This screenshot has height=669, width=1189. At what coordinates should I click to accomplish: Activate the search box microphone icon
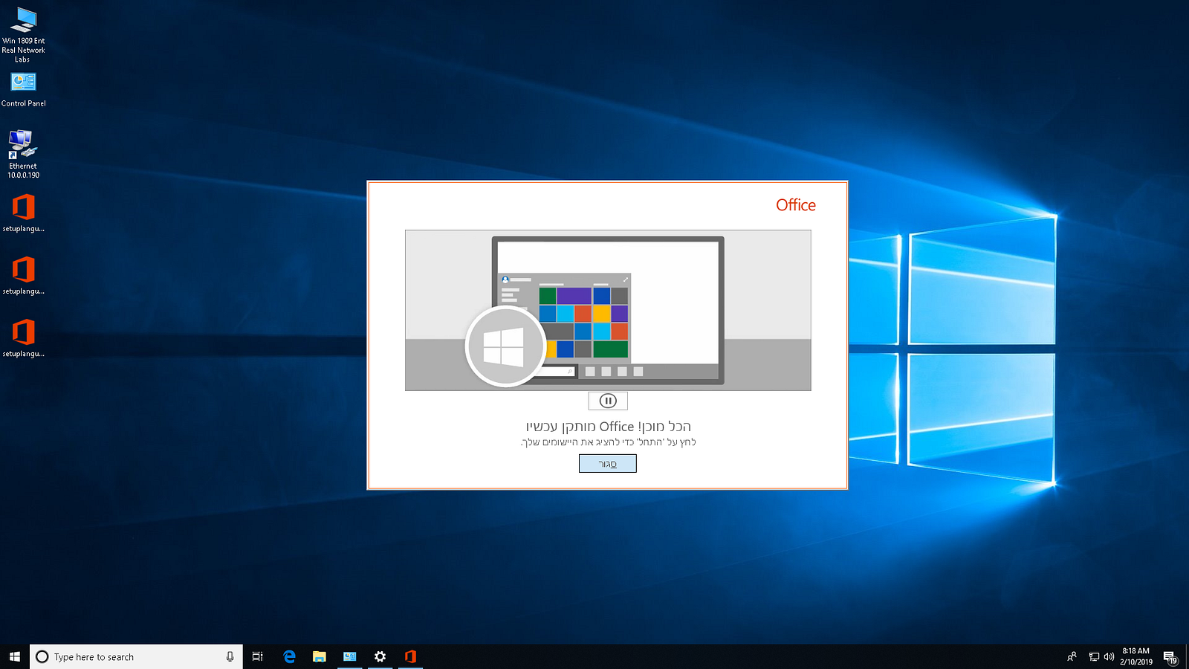pos(230,656)
